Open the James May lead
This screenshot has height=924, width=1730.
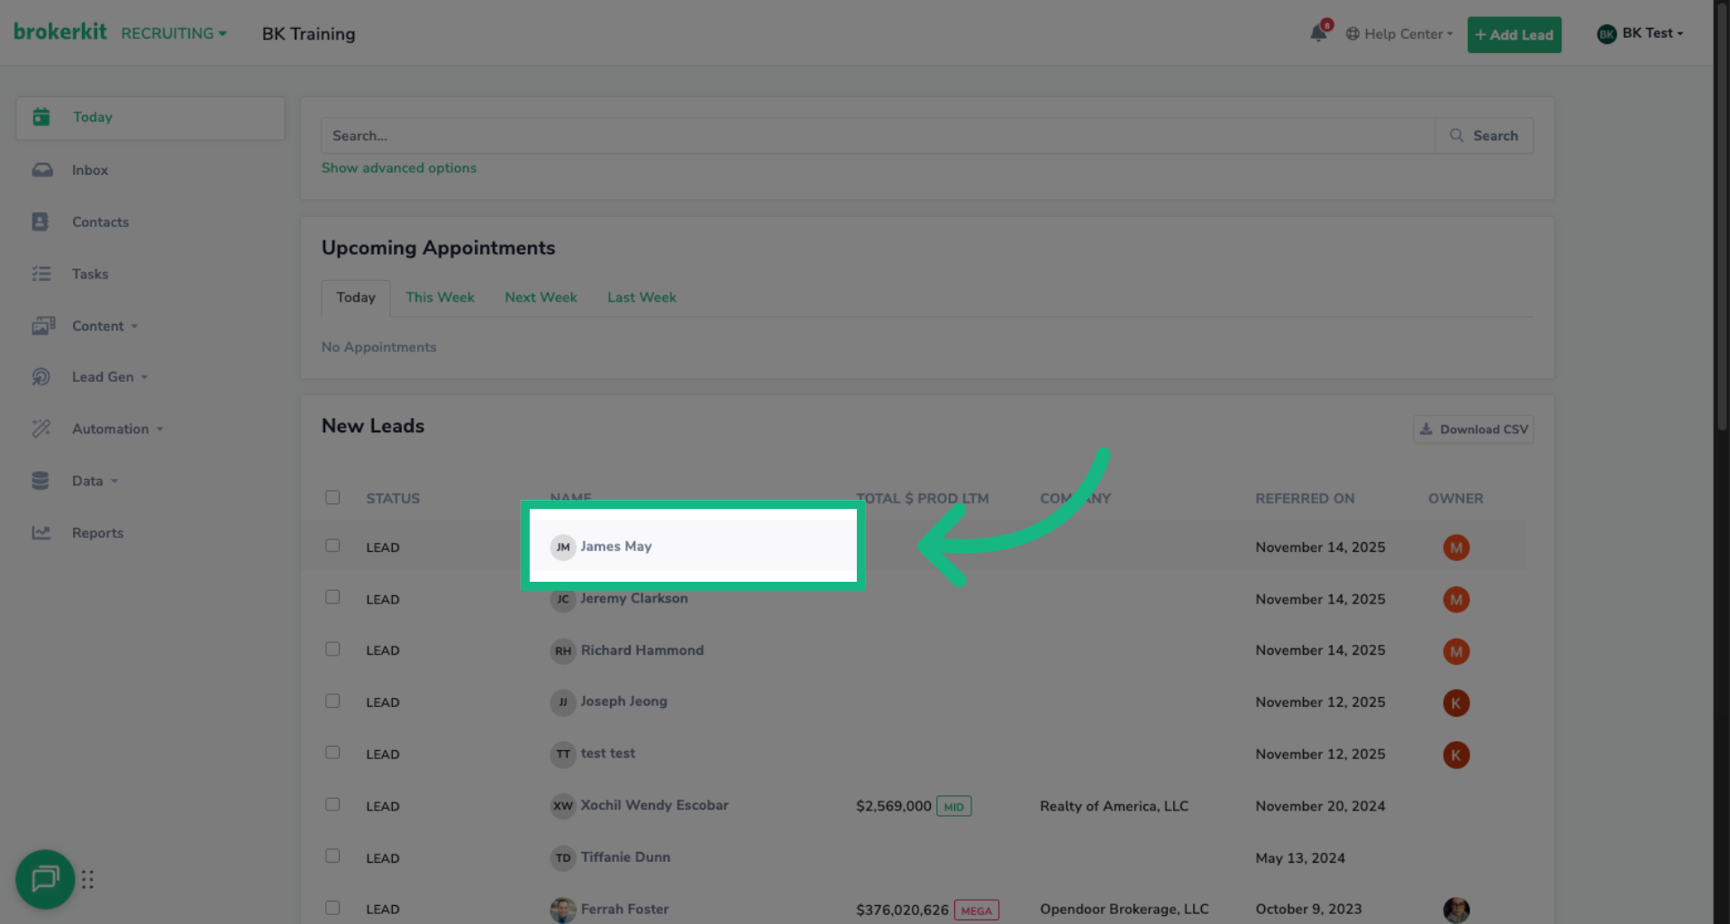coord(616,547)
